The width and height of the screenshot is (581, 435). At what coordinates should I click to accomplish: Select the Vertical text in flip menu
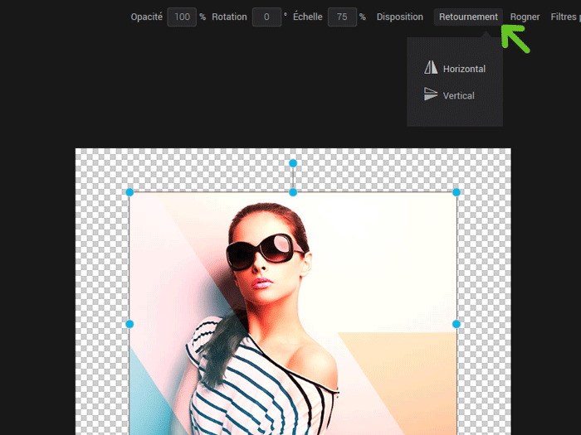pyautogui.click(x=458, y=96)
